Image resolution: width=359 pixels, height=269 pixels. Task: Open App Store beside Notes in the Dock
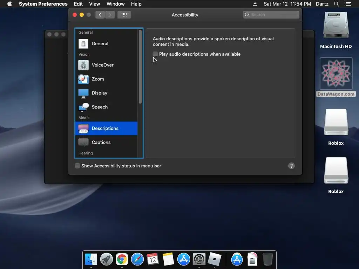click(184, 260)
